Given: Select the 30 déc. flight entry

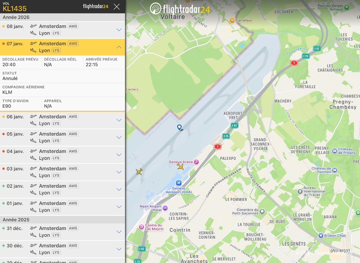Looking at the screenshot, I should coord(60,249).
